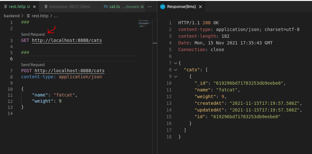
Task: Place cursor on empty line 6
Action: point(77,59)
